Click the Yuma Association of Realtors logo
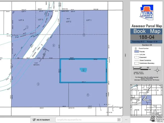Viewport: 164px width, 123px height. pos(157,119)
